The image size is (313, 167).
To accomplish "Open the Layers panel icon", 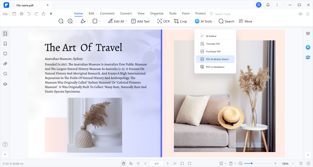I will click(x=5, y=84).
